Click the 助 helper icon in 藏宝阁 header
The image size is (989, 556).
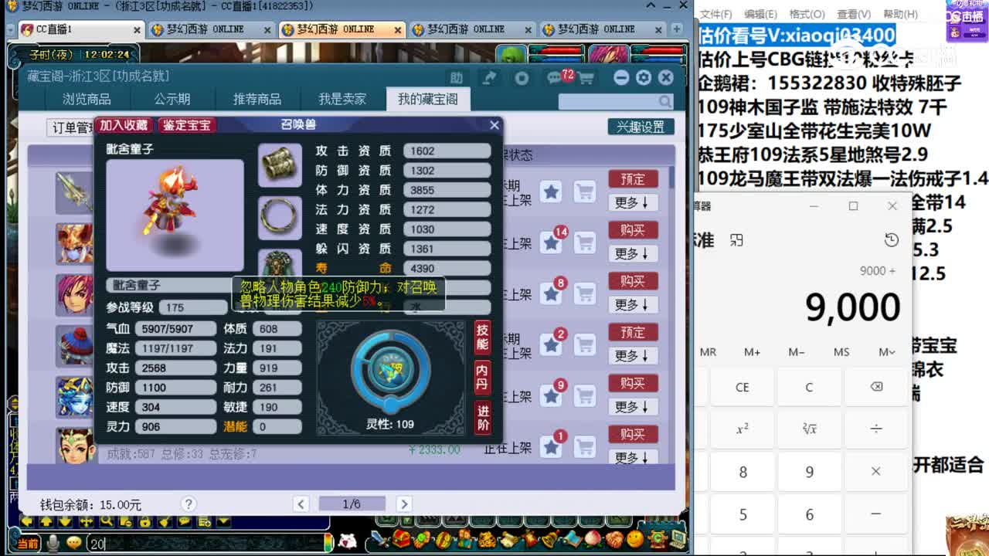pos(457,78)
